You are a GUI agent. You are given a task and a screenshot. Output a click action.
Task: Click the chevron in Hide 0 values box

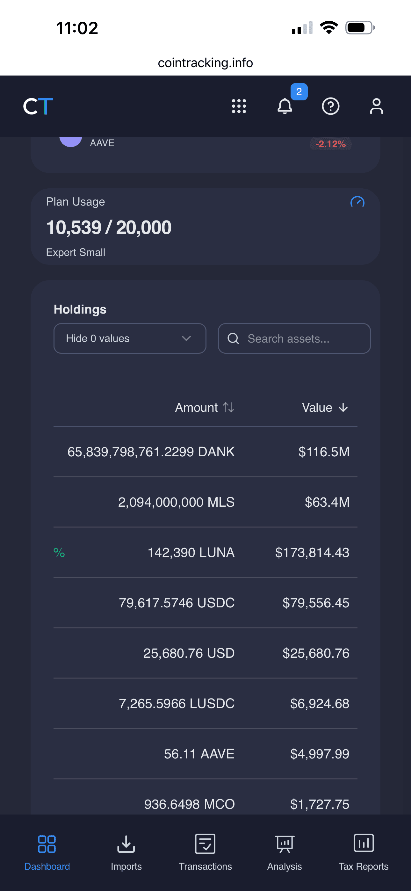(x=186, y=338)
